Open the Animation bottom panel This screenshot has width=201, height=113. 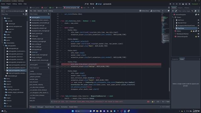(x=64, y=107)
